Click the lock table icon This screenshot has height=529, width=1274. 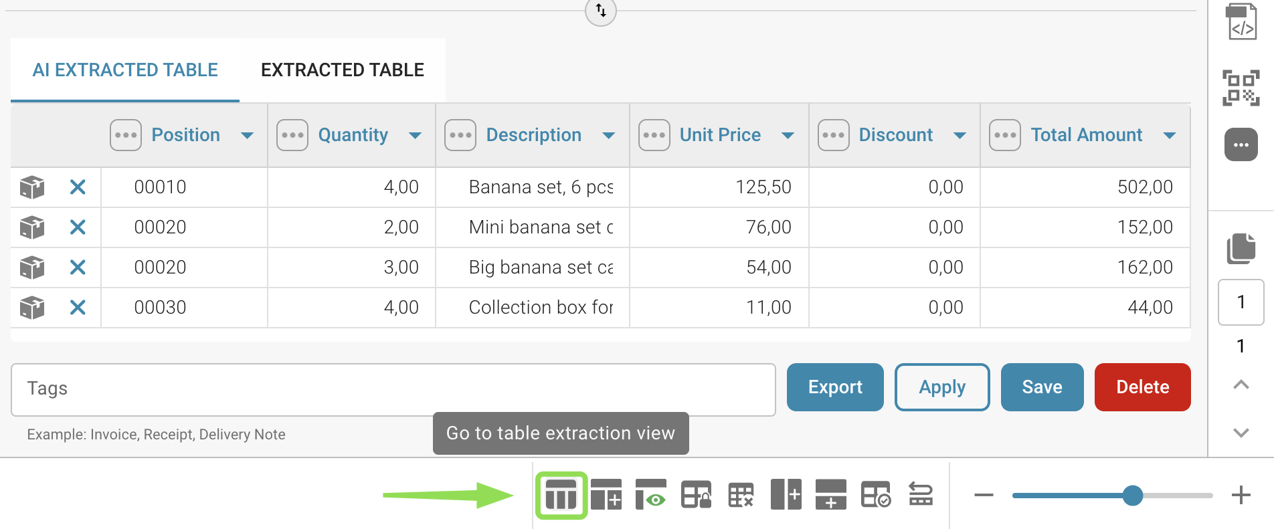tap(696, 496)
